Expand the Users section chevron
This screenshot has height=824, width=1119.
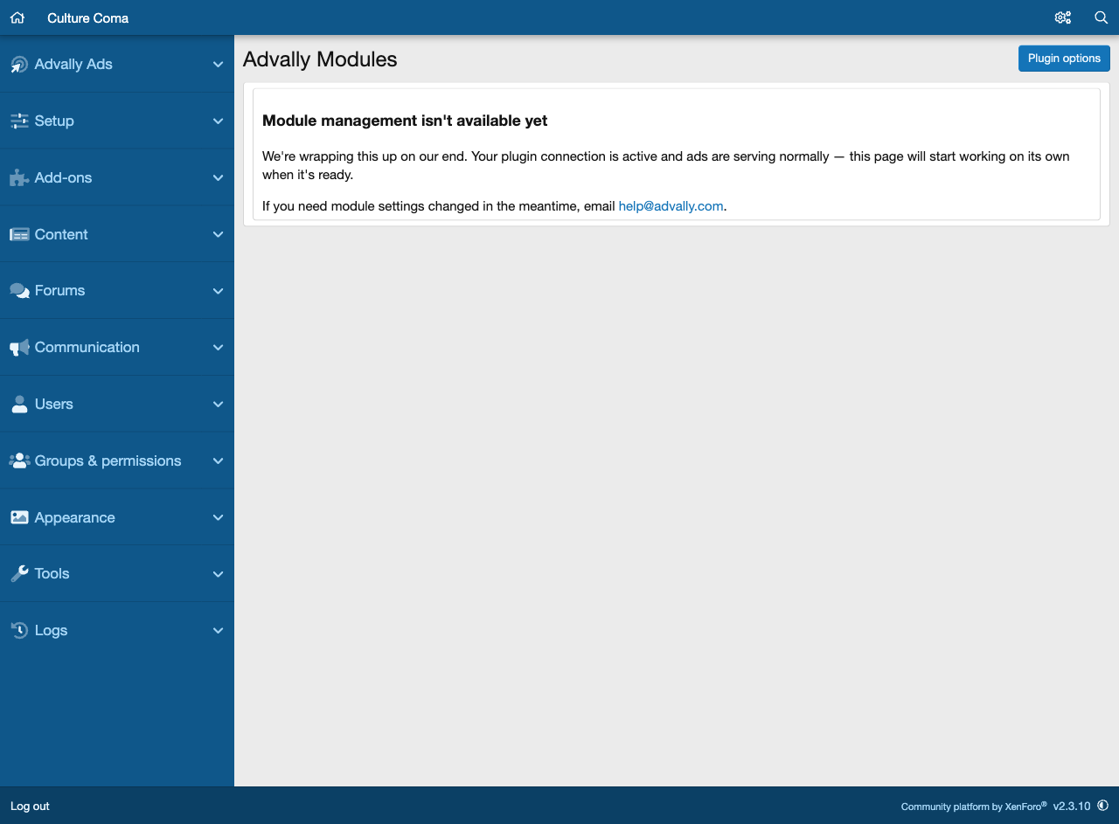click(219, 404)
